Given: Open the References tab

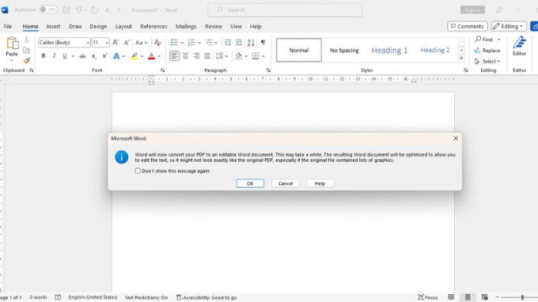Looking at the screenshot, I should [x=153, y=26].
